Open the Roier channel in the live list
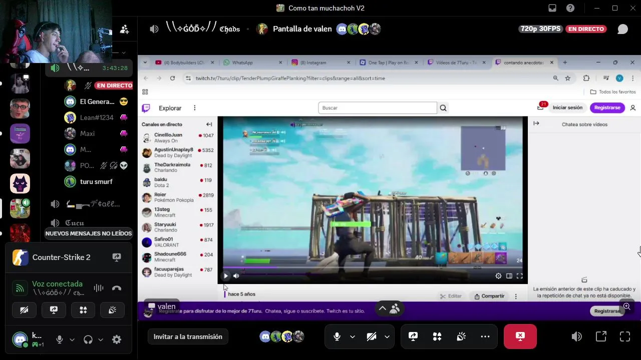 [178, 197]
